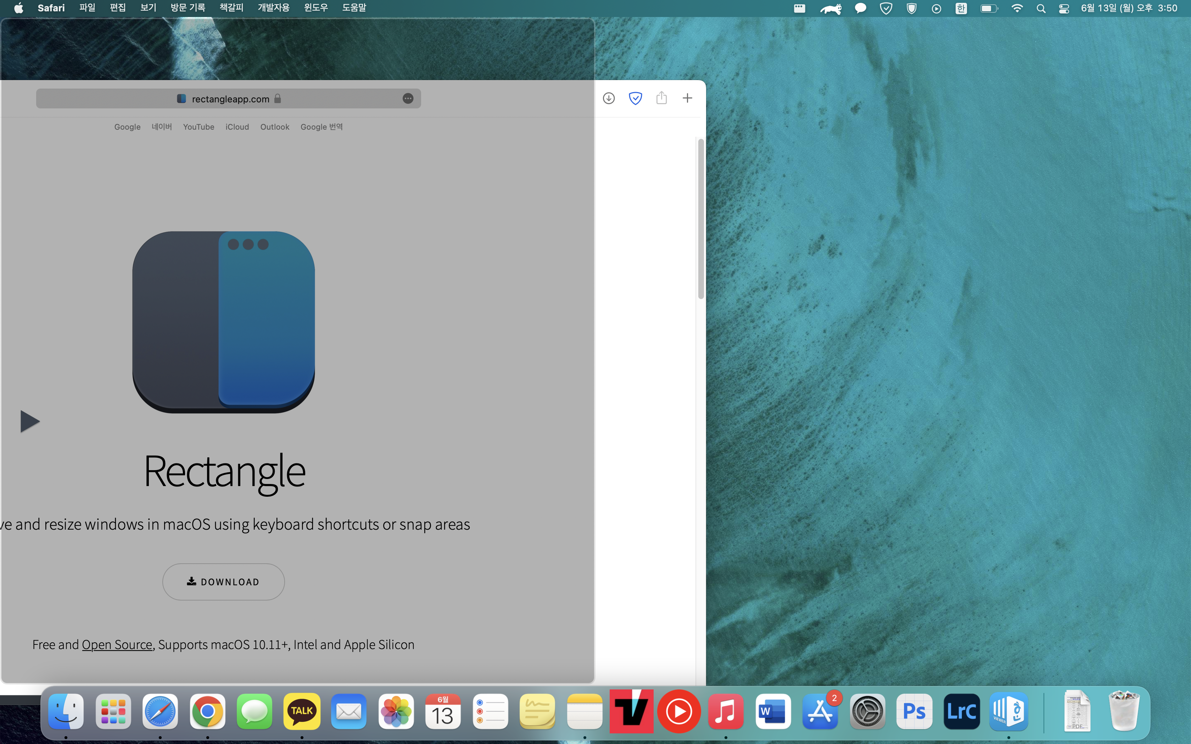
Task: Open the Safari menu
Action: (51, 8)
